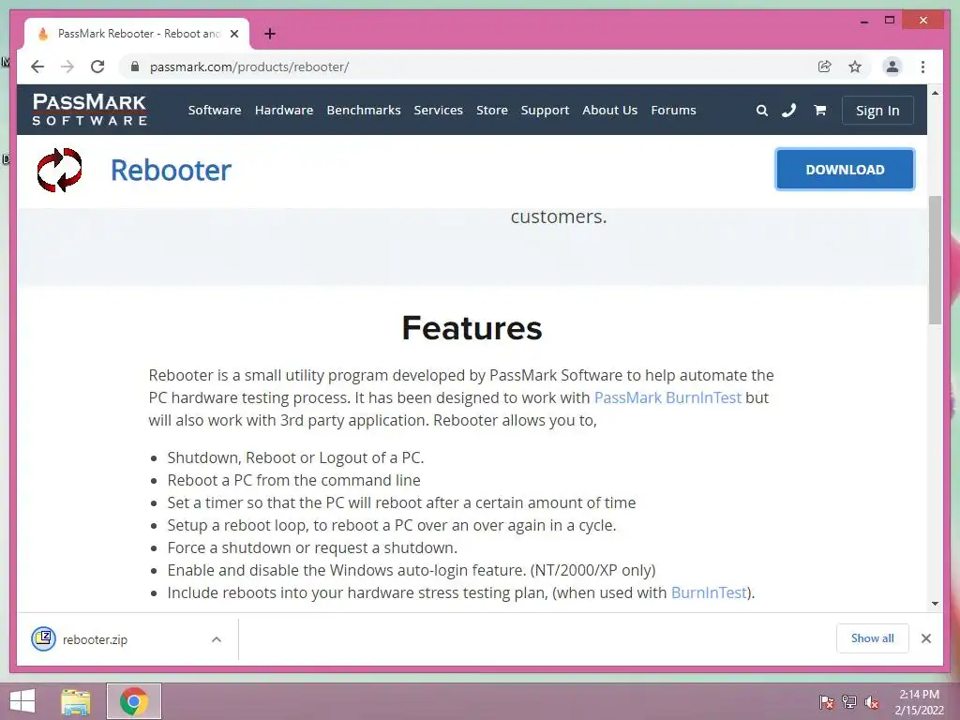Image resolution: width=960 pixels, height=720 pixels.
Task: Open the About Us menu
Action: tap(609, 111)
